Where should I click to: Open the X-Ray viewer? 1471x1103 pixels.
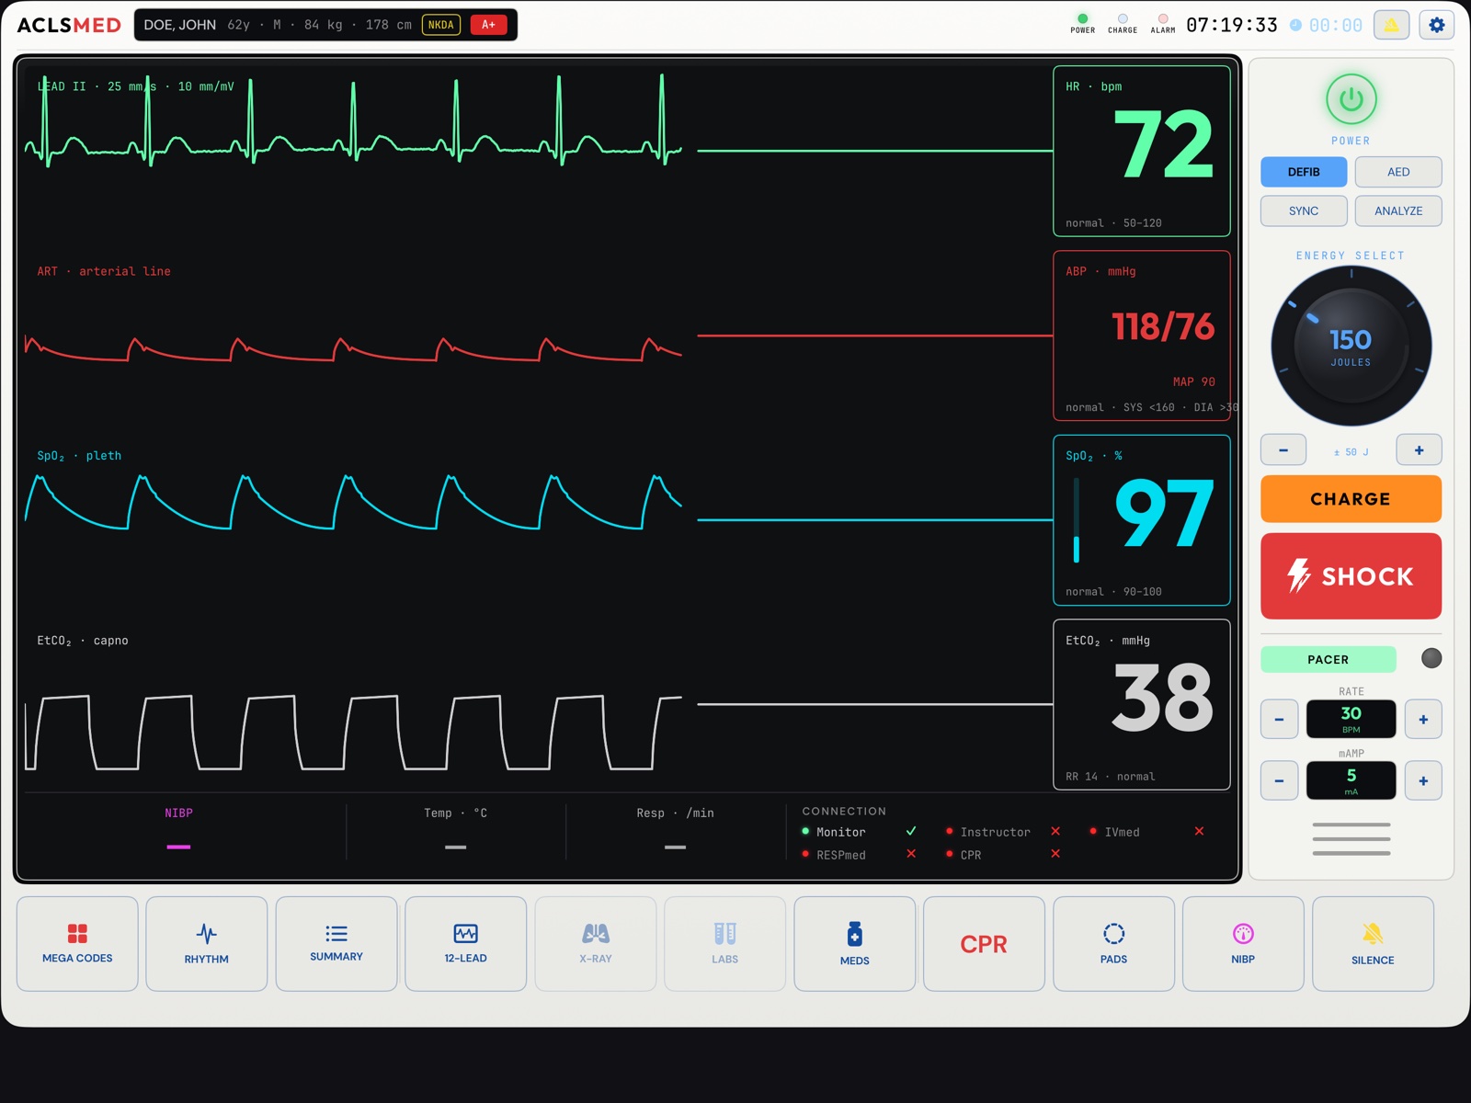pos(596,943)
